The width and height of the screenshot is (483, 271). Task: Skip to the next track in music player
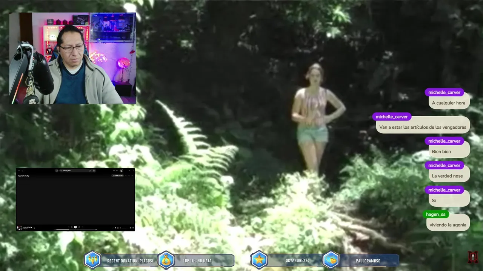[79, 227]
